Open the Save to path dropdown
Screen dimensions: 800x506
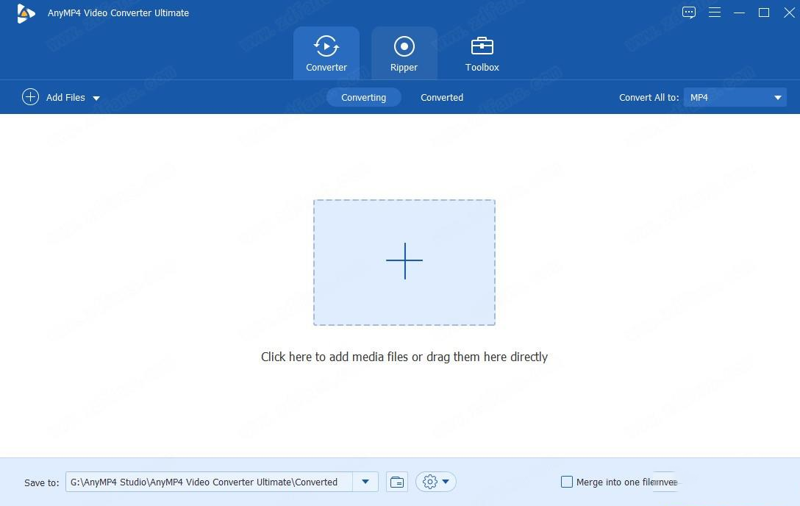tap(365, 482)
